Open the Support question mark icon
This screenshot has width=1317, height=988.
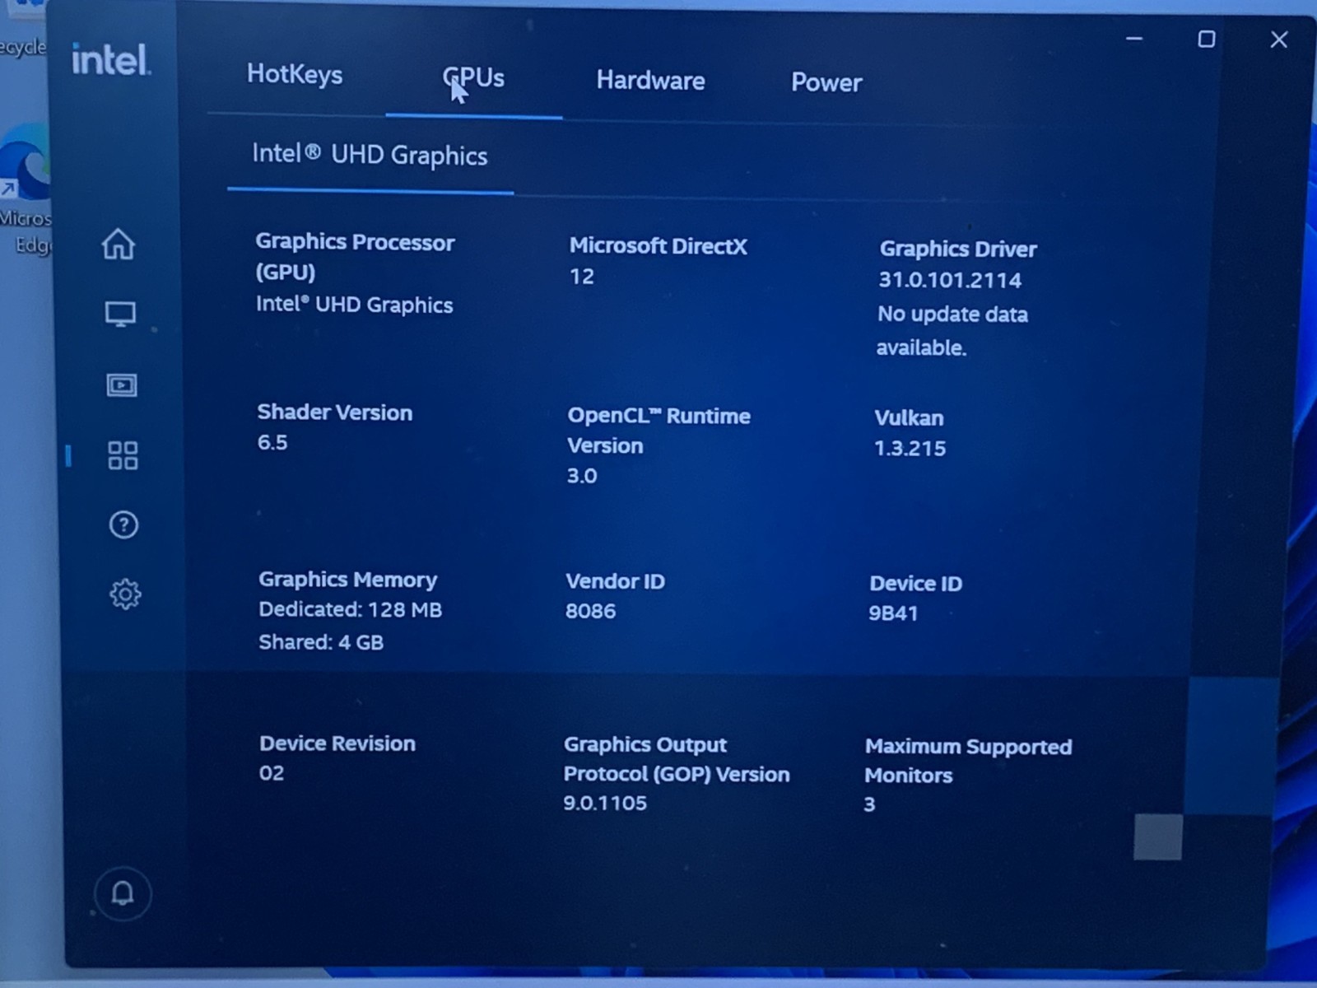[x=123, y=524]
